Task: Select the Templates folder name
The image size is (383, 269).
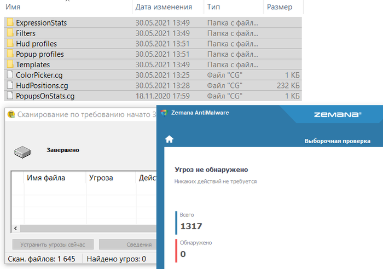Action: click(33, 65)
